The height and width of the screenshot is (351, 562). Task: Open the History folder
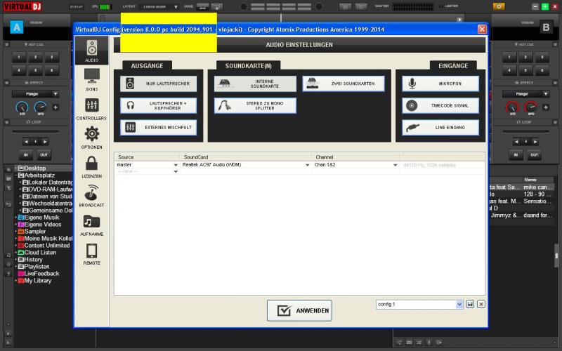tap(33, 259)
